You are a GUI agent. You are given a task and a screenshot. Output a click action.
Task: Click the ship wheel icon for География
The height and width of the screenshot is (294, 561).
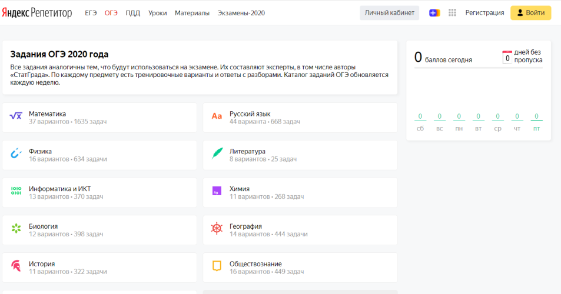217,228
